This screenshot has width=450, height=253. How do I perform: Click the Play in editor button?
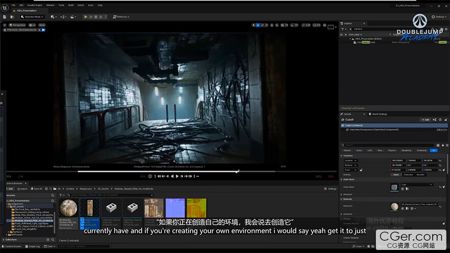pos(86,17)
